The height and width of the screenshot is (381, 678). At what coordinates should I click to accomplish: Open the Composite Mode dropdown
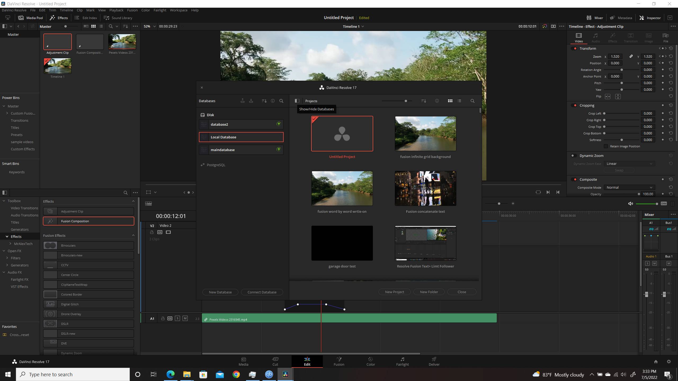click(x=629, y=187)
